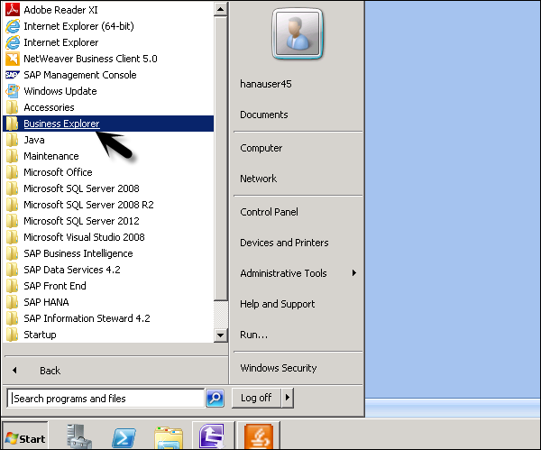Click the Search programs and files field

pyautogui.click(x=105, y=399)
